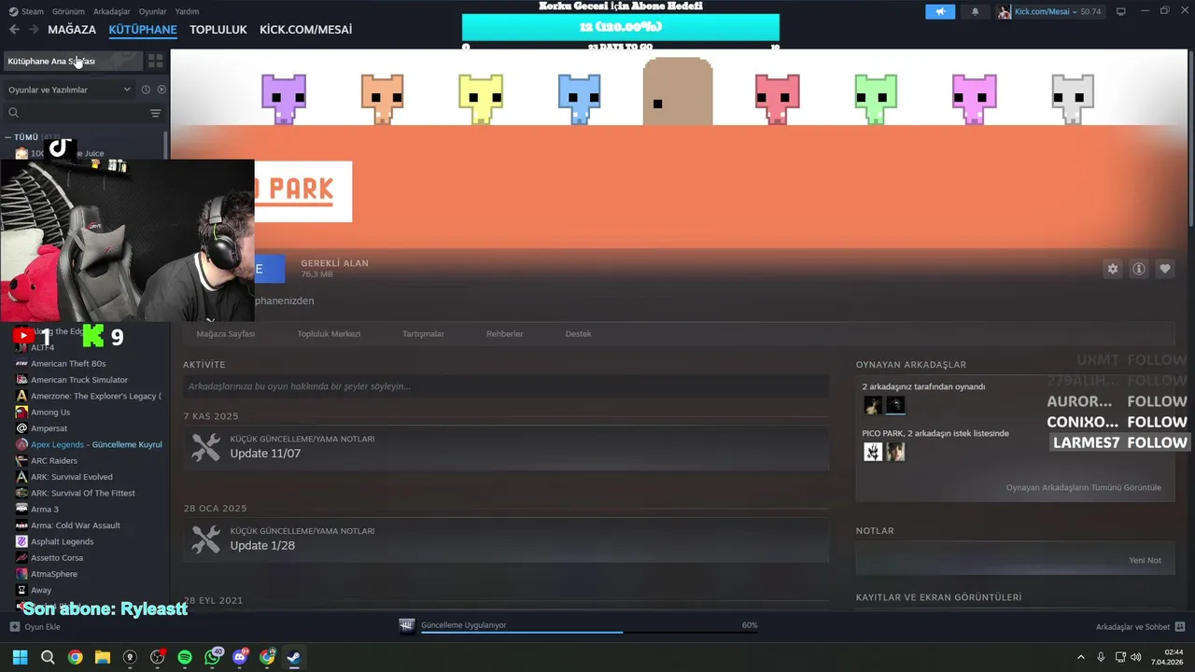Open Windows Start menu
Image resolution: width=1195 pixels, height=672 pixels.
click(20, 657)
